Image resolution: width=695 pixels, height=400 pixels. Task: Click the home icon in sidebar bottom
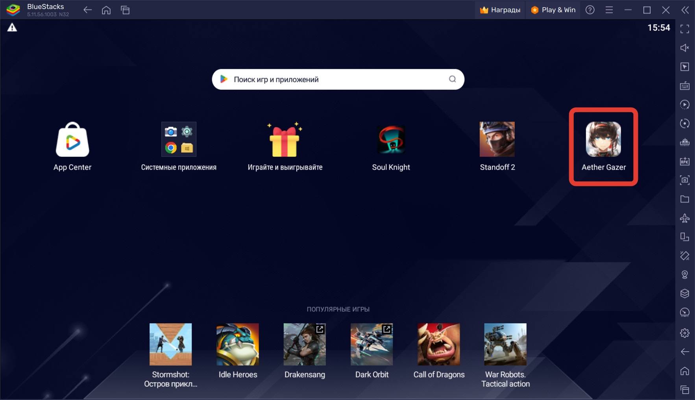coord(685,371)
